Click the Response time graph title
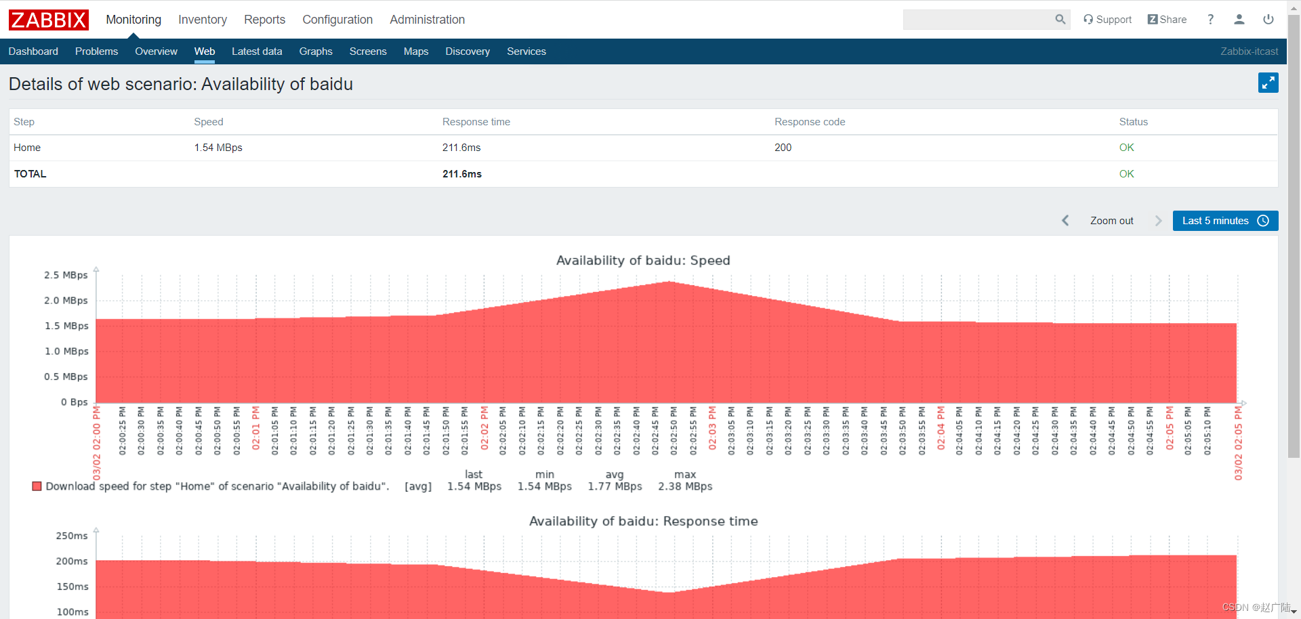The image size is (1301, 619). pyautogui.click(x=643, y=521)
